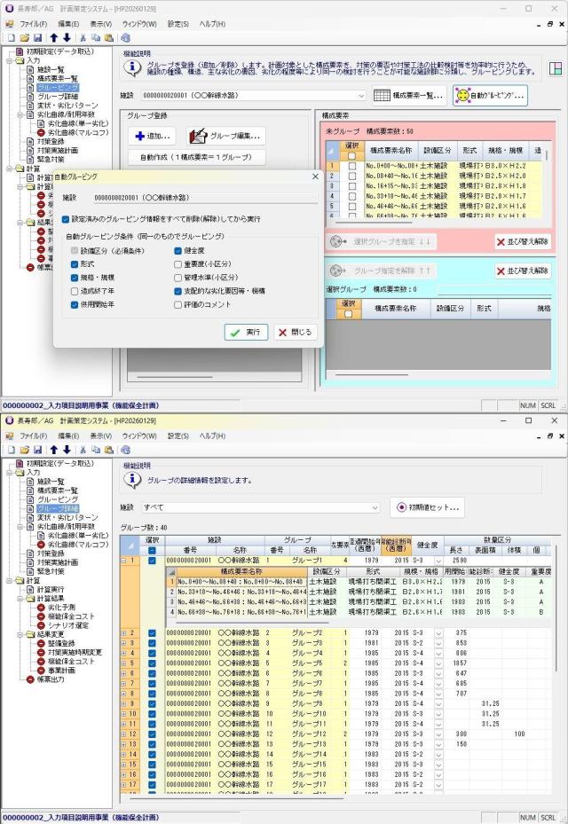This screenshot has height=824, width=568.
Task: Open the 施設 dropdown in upper window
Action: pos(361,96)
